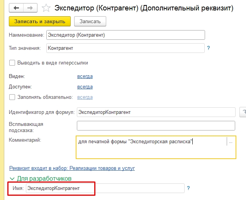Click Идентификатор для формул field
Image resolution: width=246 pixels, height=200 pixels.
click(x=156, y=112)
